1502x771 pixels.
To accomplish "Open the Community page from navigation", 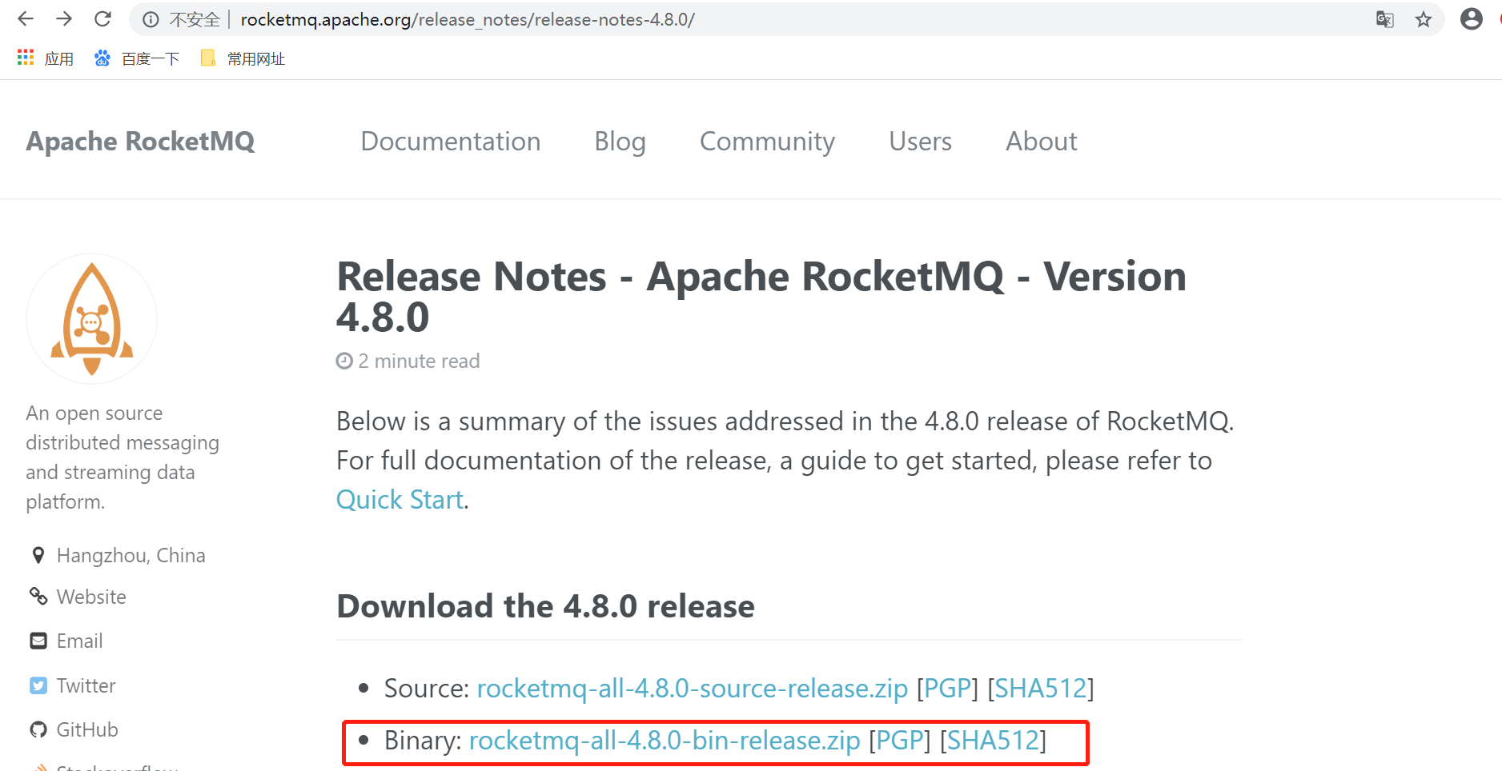I will (766, 141).
